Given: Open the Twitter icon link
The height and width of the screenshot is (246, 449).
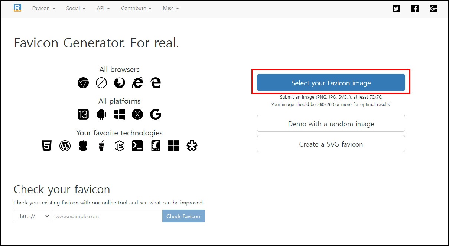Looking at the screenshot, I should pyautogui.click(x=396, y=9).
